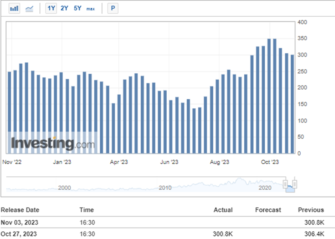335x239 pixels.
Task: Click the Aug '23 axis label
Action: (219, 162)
